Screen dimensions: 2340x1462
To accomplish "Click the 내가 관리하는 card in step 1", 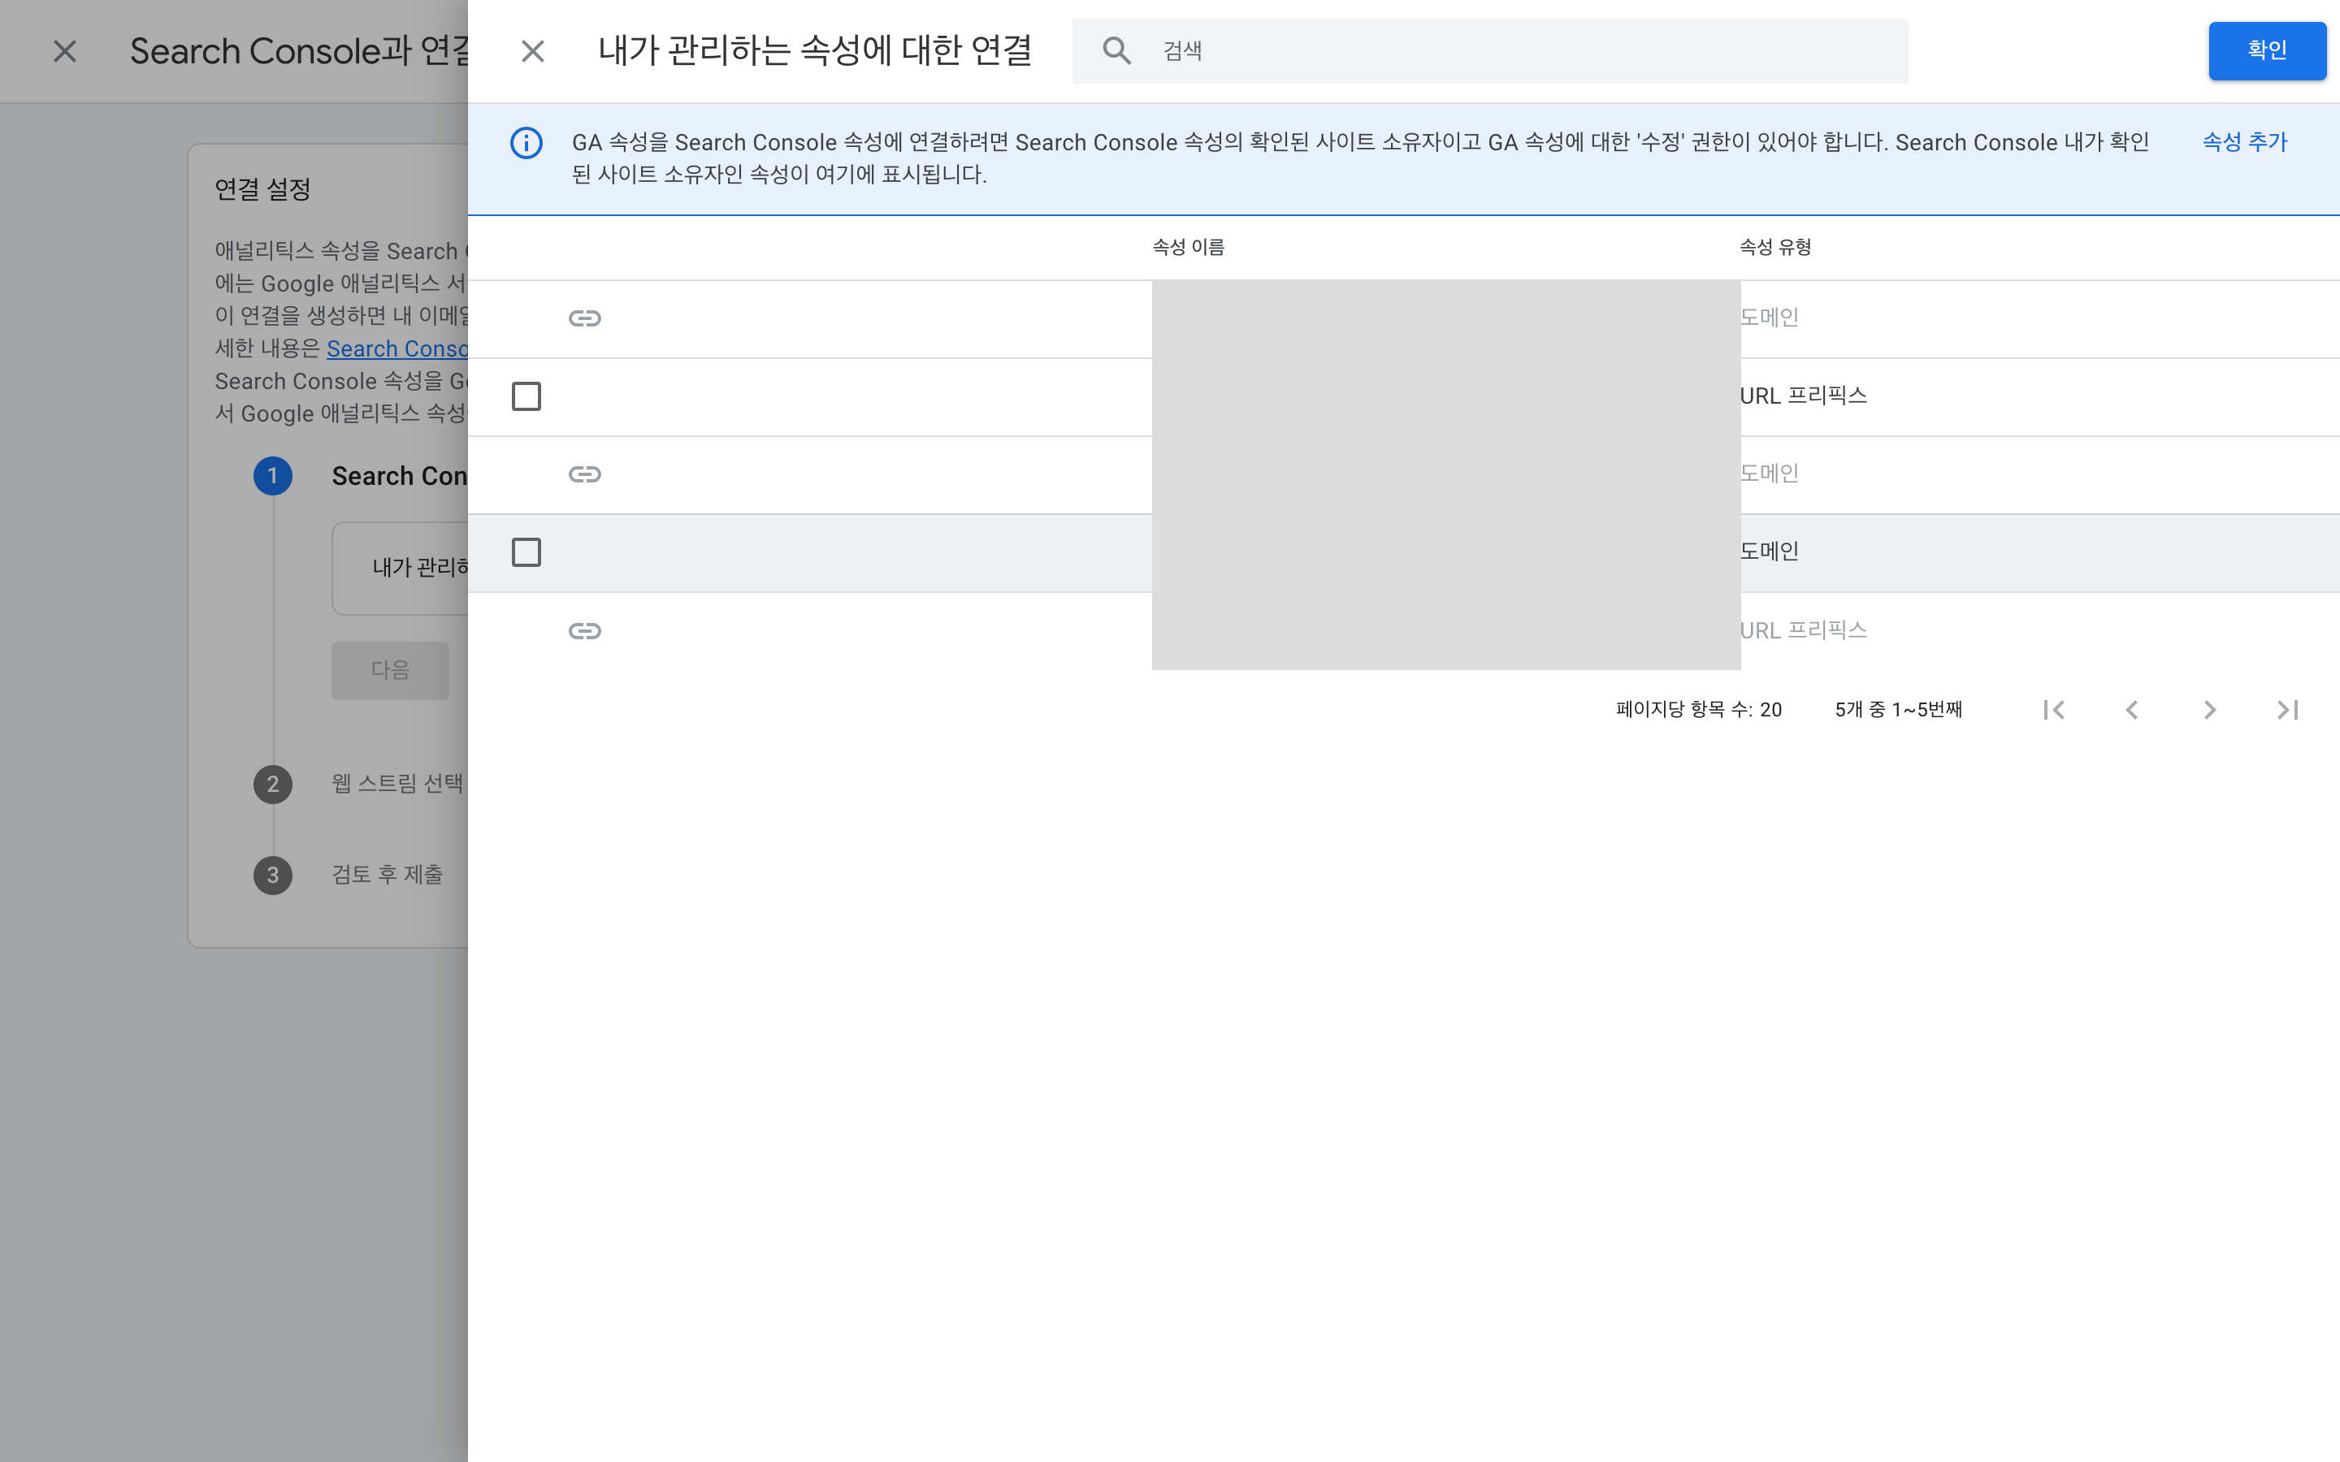I will pyautogui.click(x=401, y=569).
